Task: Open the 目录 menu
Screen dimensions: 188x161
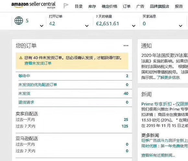Action: (79, 6)
